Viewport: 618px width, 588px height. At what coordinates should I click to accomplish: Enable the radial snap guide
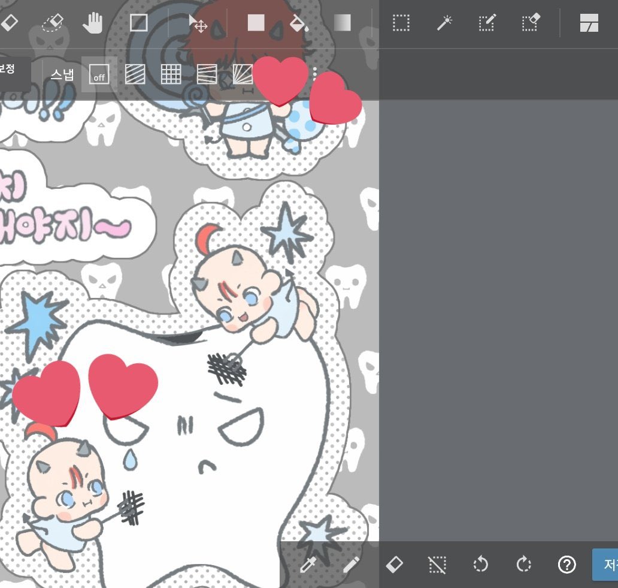coord(243,74)
